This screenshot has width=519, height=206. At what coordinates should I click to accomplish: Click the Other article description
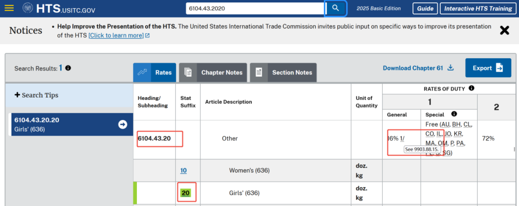(230, 139)
